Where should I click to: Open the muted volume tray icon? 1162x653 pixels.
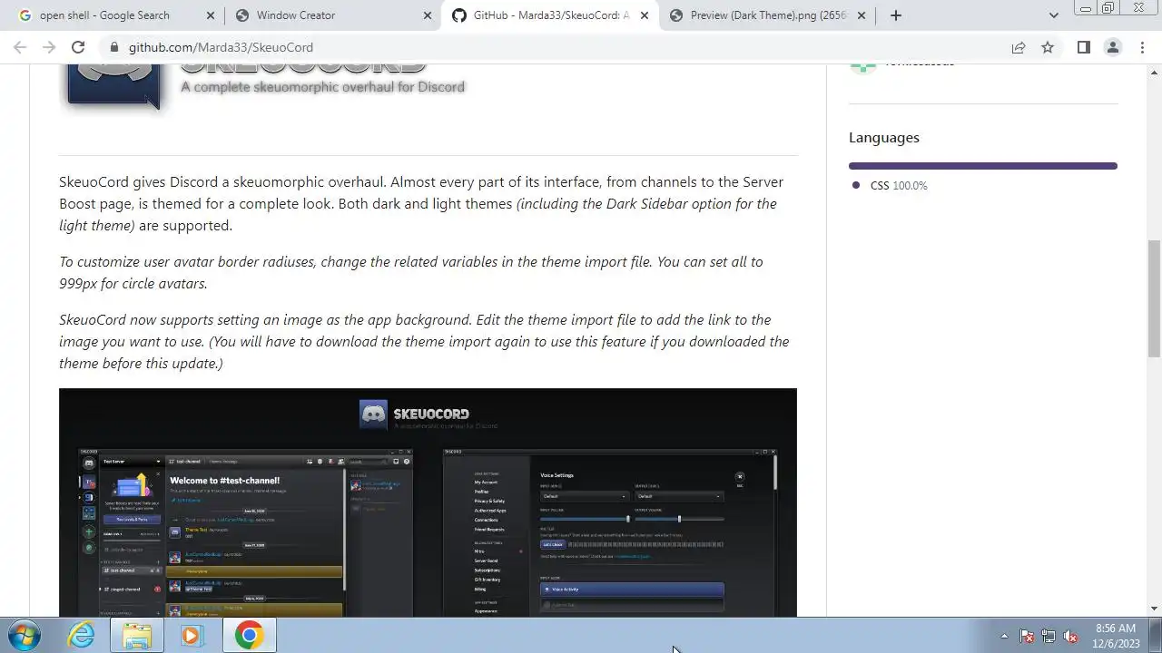pyautogui.click(x=1070, y=636)
